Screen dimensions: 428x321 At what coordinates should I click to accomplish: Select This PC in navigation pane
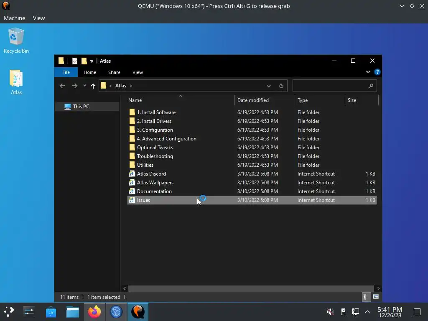point(87,107)
